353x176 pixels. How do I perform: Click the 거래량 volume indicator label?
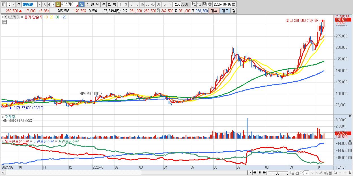pyautogui.click(x=10, y=116)
